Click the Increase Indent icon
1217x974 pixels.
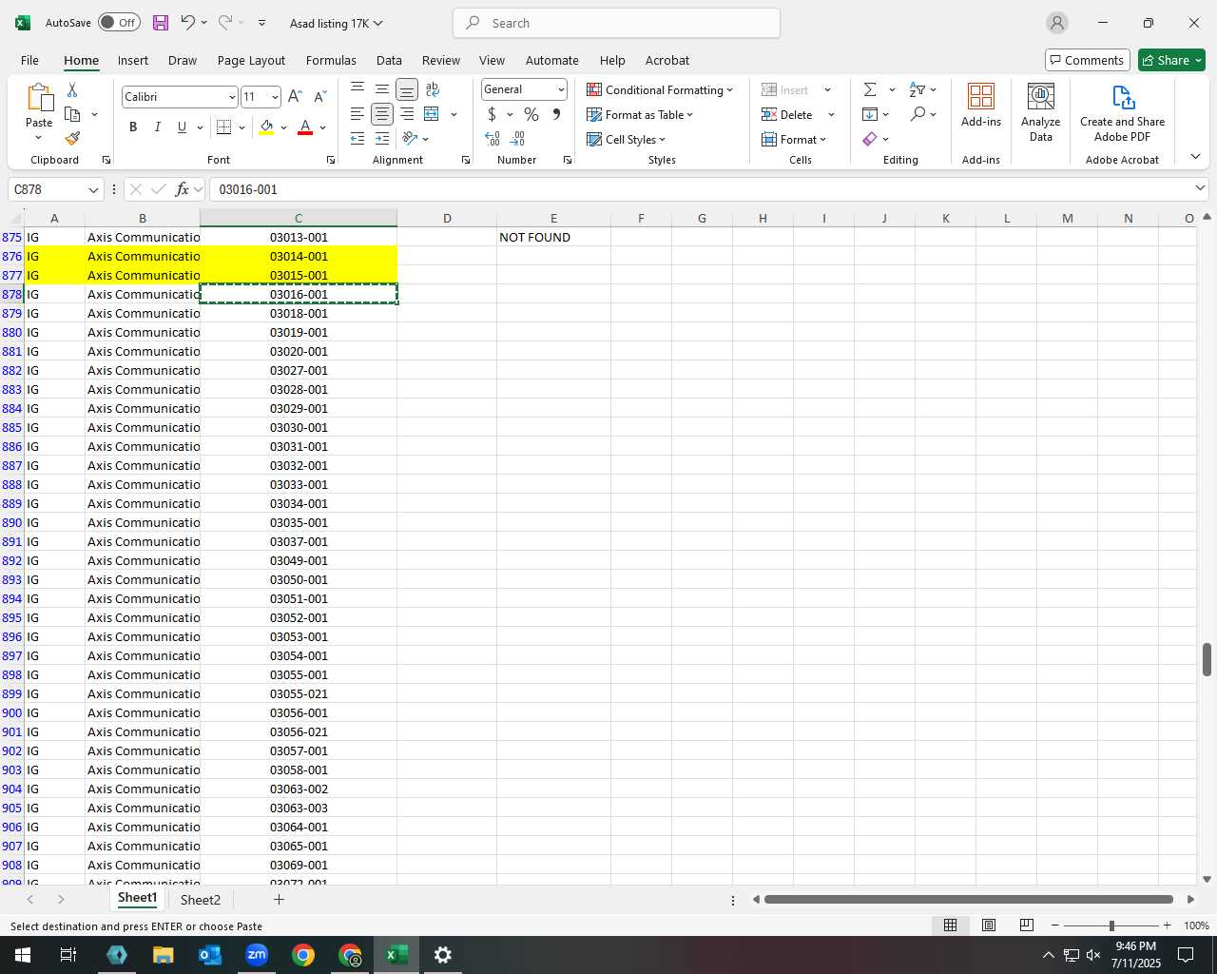(x=382, y=139)
